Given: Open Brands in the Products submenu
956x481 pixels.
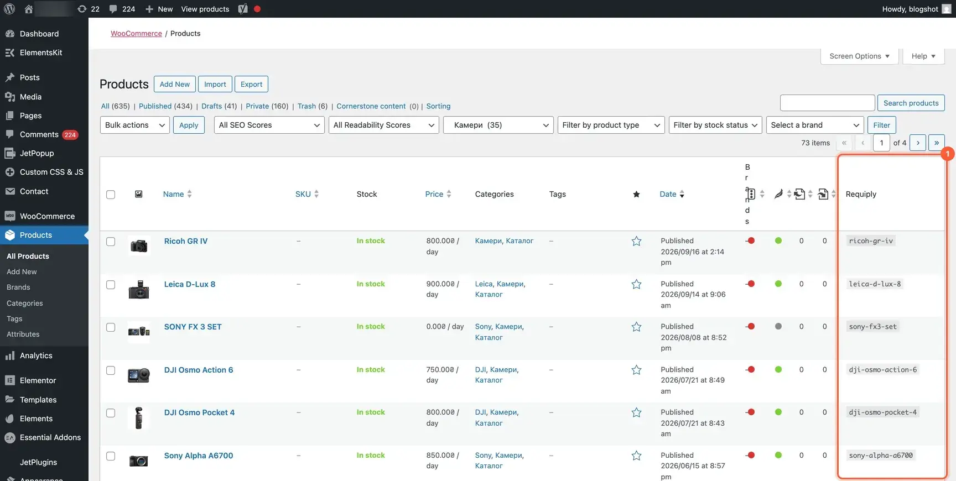Looking at the screenshot, I should (x=18, y=287).
